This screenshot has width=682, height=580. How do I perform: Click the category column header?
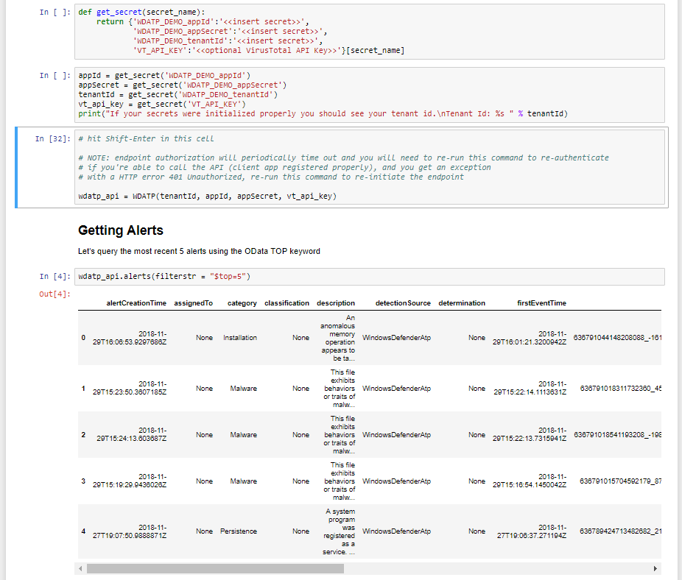242,303
